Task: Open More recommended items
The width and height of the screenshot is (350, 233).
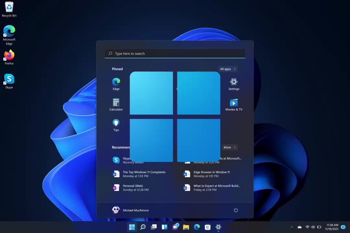Action: [230, 147]
